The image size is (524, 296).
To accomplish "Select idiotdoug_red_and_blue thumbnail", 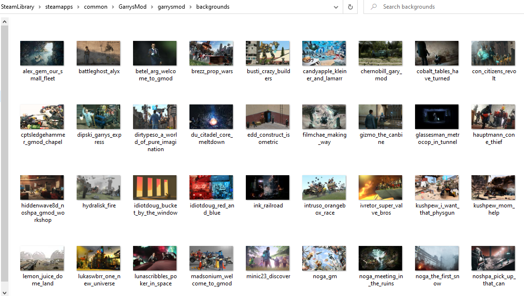I will click(x=211, y=188).
